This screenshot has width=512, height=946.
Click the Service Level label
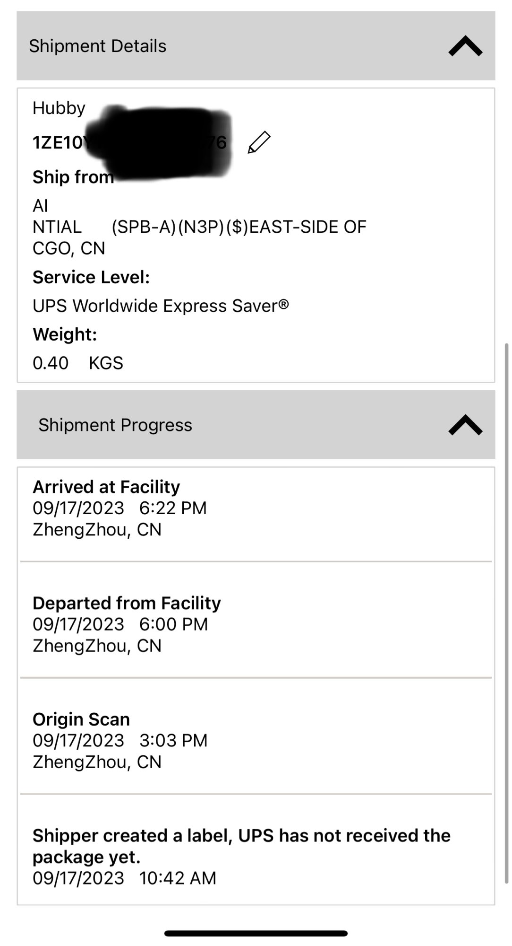pos(91,277)
